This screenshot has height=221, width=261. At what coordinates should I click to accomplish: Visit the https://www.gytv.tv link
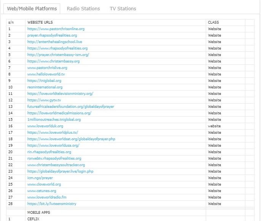[x=44, y=100]
